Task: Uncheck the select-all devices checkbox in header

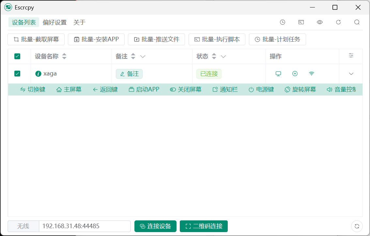Action: (x=17, y=56)
